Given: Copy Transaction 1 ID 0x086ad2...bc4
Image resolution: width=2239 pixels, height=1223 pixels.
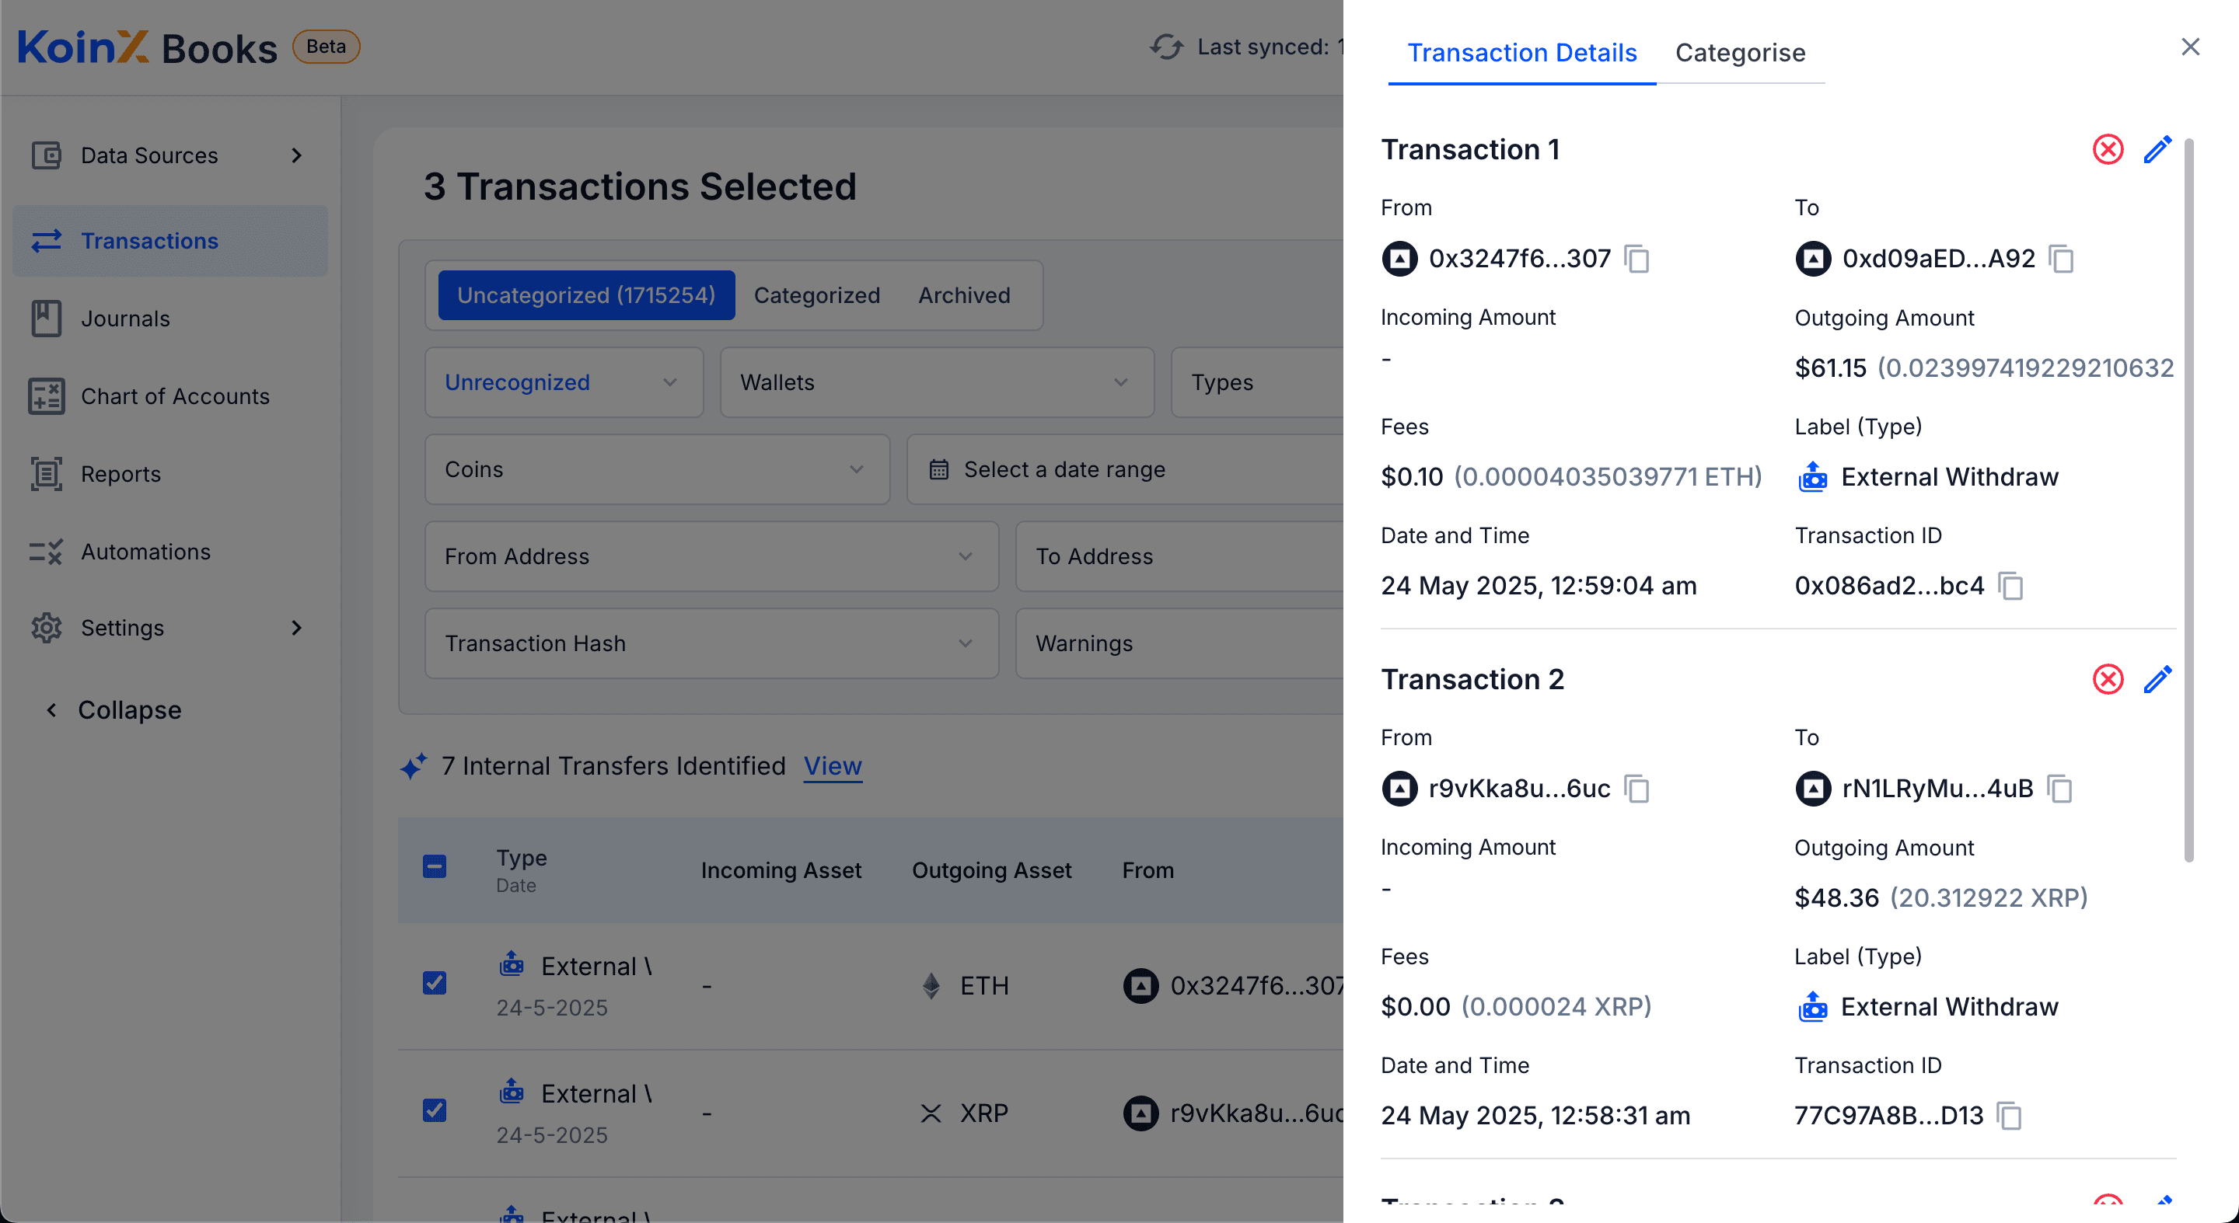Looking at the screenshot, I should coord(2010,587).
